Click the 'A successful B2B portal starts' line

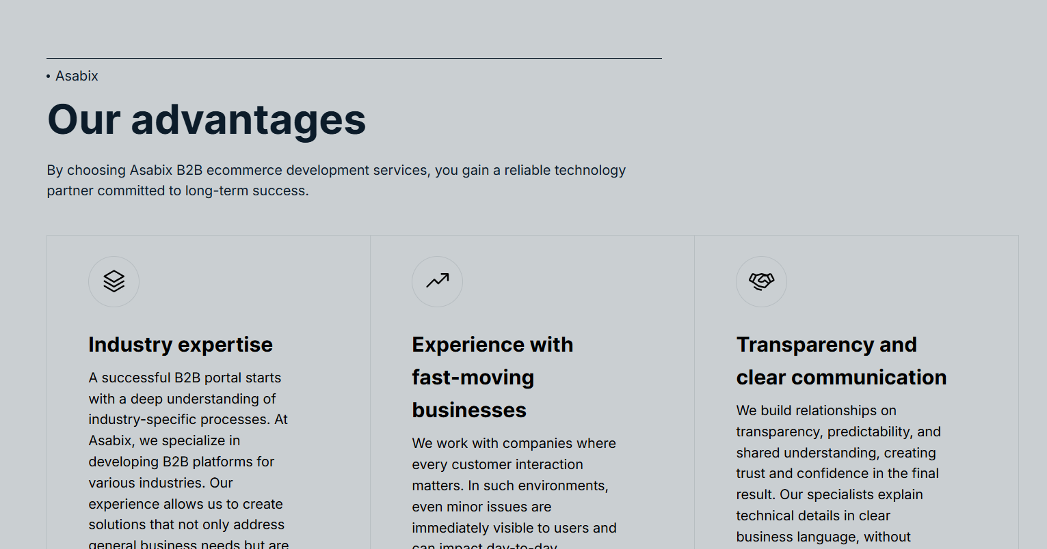point(185,378)
